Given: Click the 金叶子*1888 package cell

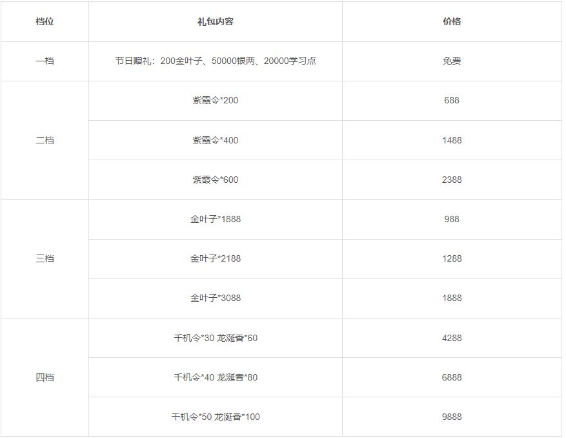Looking at the screenshot, I should point(216,219).
